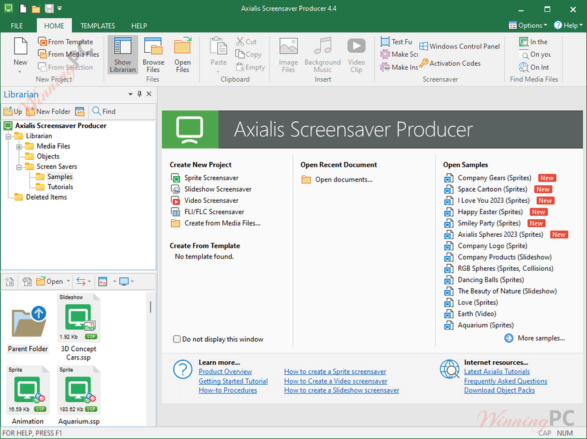Expand Media Files tree node
The image size is (587, 439).
[19, 146]
